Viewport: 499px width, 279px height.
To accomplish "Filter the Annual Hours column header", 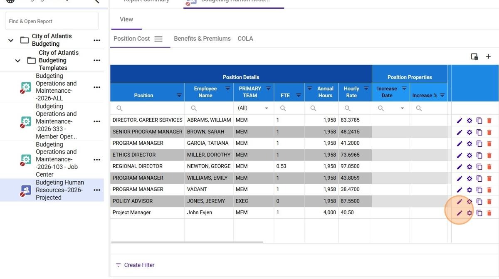I will (x=309, y=88).
